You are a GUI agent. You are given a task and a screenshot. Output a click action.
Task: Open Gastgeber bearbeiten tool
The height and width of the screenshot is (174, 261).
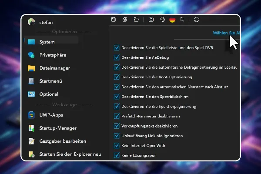point(63,141)
